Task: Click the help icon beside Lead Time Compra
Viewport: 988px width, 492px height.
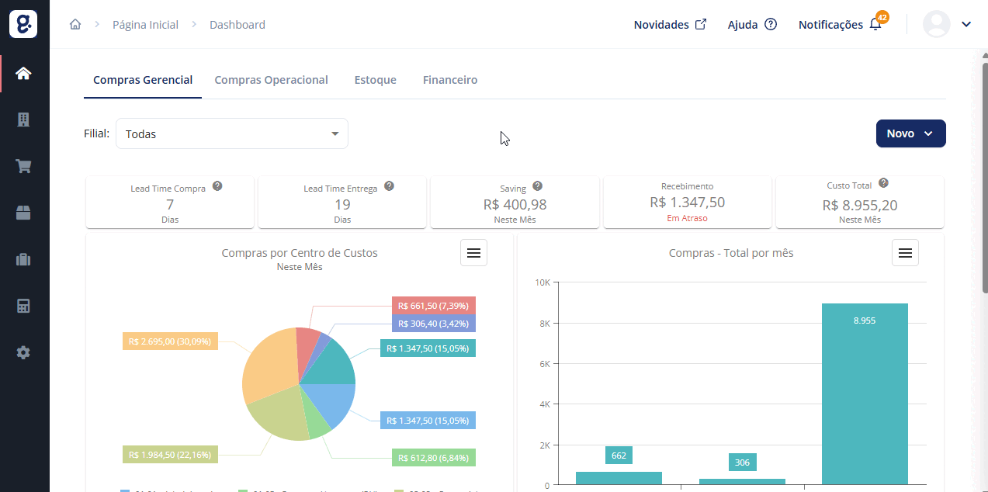Action: pos(217,186)
